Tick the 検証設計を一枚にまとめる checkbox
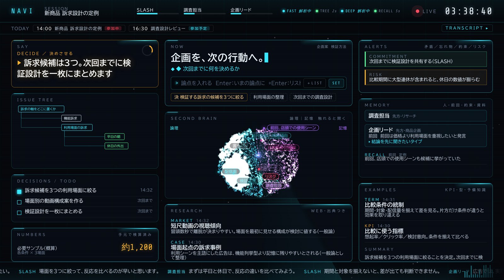The image size is (504, 280). (19, 213)
